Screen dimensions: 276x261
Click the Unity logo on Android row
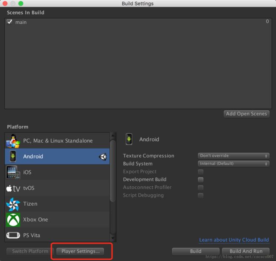[x=103, y=157]
